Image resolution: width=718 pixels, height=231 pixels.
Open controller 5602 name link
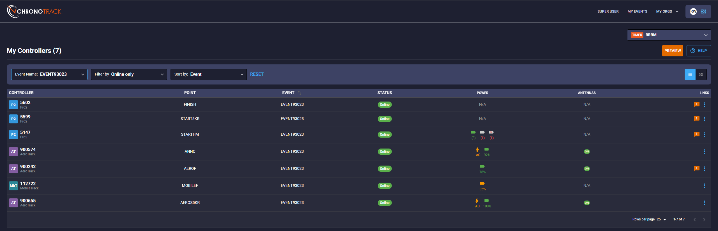pyautogui.click(x=25, y=103)
